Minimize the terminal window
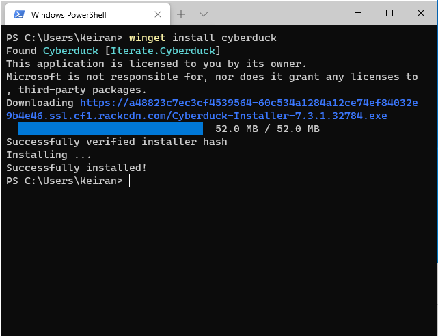This screenshot has height=336, width=438. tap(358, 13)
